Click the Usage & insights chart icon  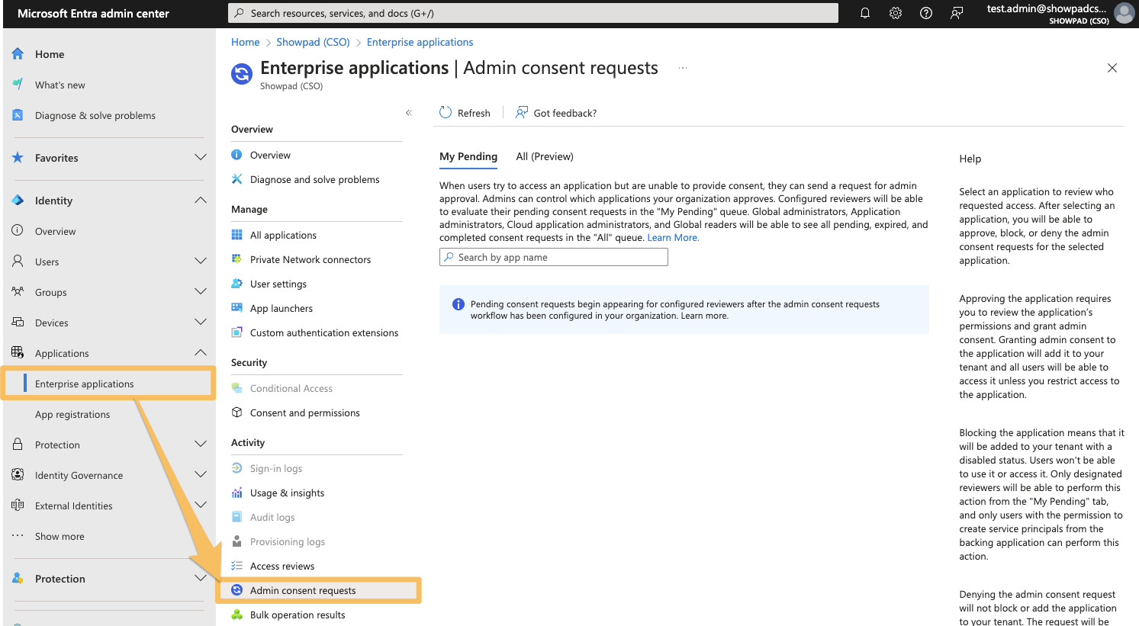pos(237,493)
